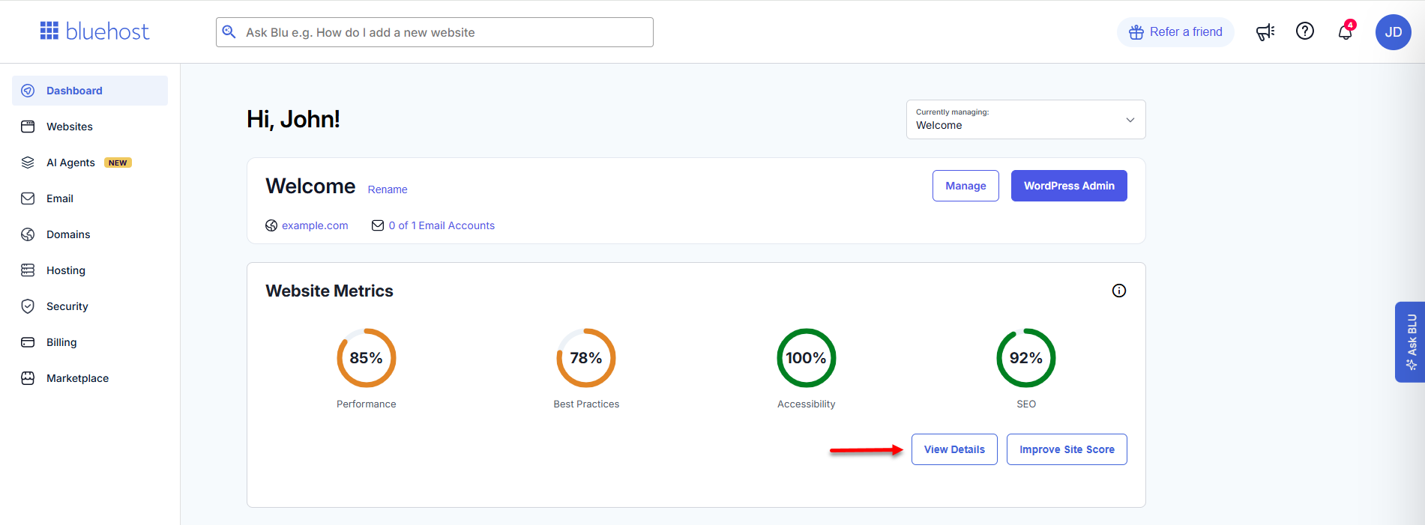
Task: Click the 78% Best Practices gauge
Action: point(586,358)
